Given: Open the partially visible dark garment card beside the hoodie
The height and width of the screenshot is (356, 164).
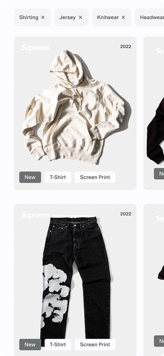Looking at the screenshot, I should coord(154,113).
